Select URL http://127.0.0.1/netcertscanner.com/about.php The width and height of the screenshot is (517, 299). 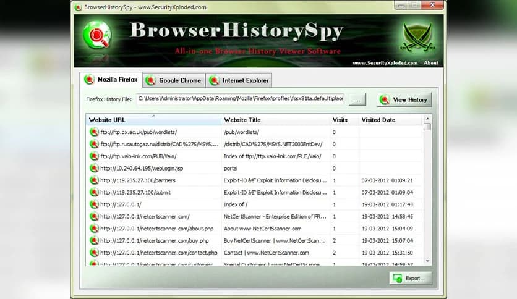(157, 229)
